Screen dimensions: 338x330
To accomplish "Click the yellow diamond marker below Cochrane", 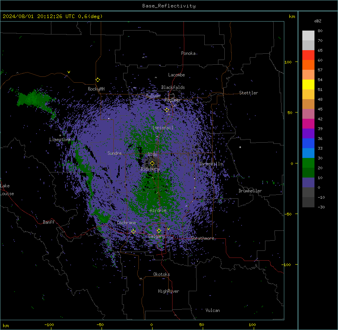I will coord(133,232).
